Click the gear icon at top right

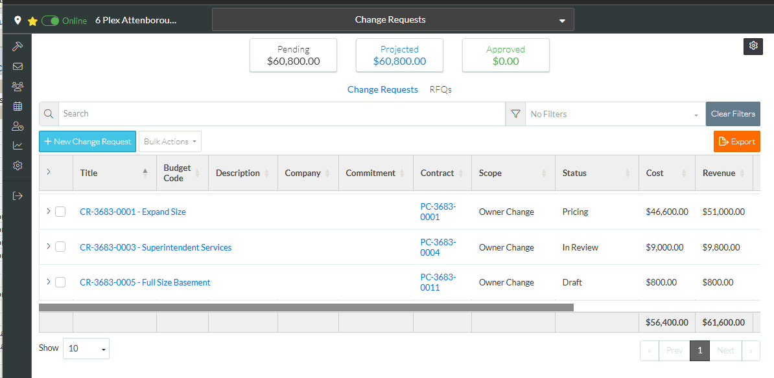click(x=753, y=46)
